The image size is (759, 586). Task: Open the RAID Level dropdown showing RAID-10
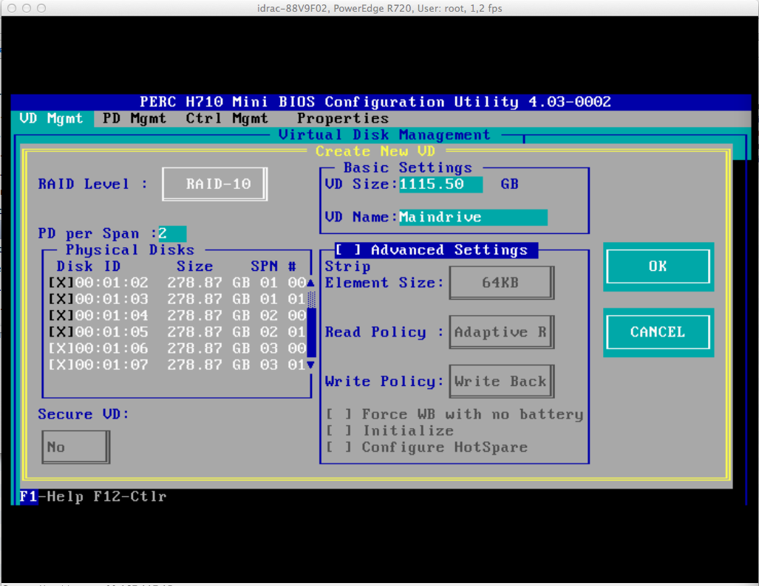[214, 184]
